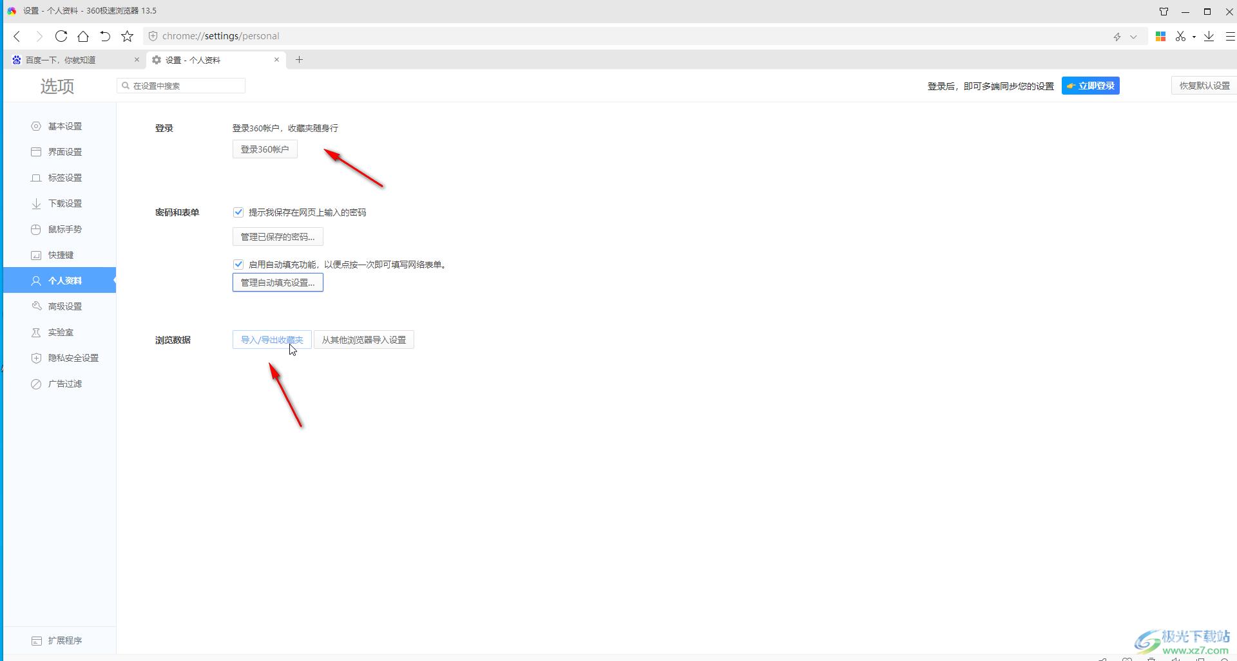1237x661 pixels.
Task: Click the 登录360帐户 button
Action: point(265,149)
